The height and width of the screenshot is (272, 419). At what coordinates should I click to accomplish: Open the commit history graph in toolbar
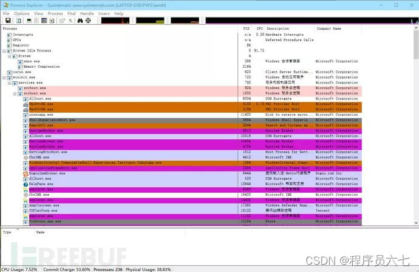(150, 21)
